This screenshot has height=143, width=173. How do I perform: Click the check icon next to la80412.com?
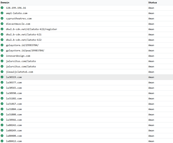[x=2, y=141]
